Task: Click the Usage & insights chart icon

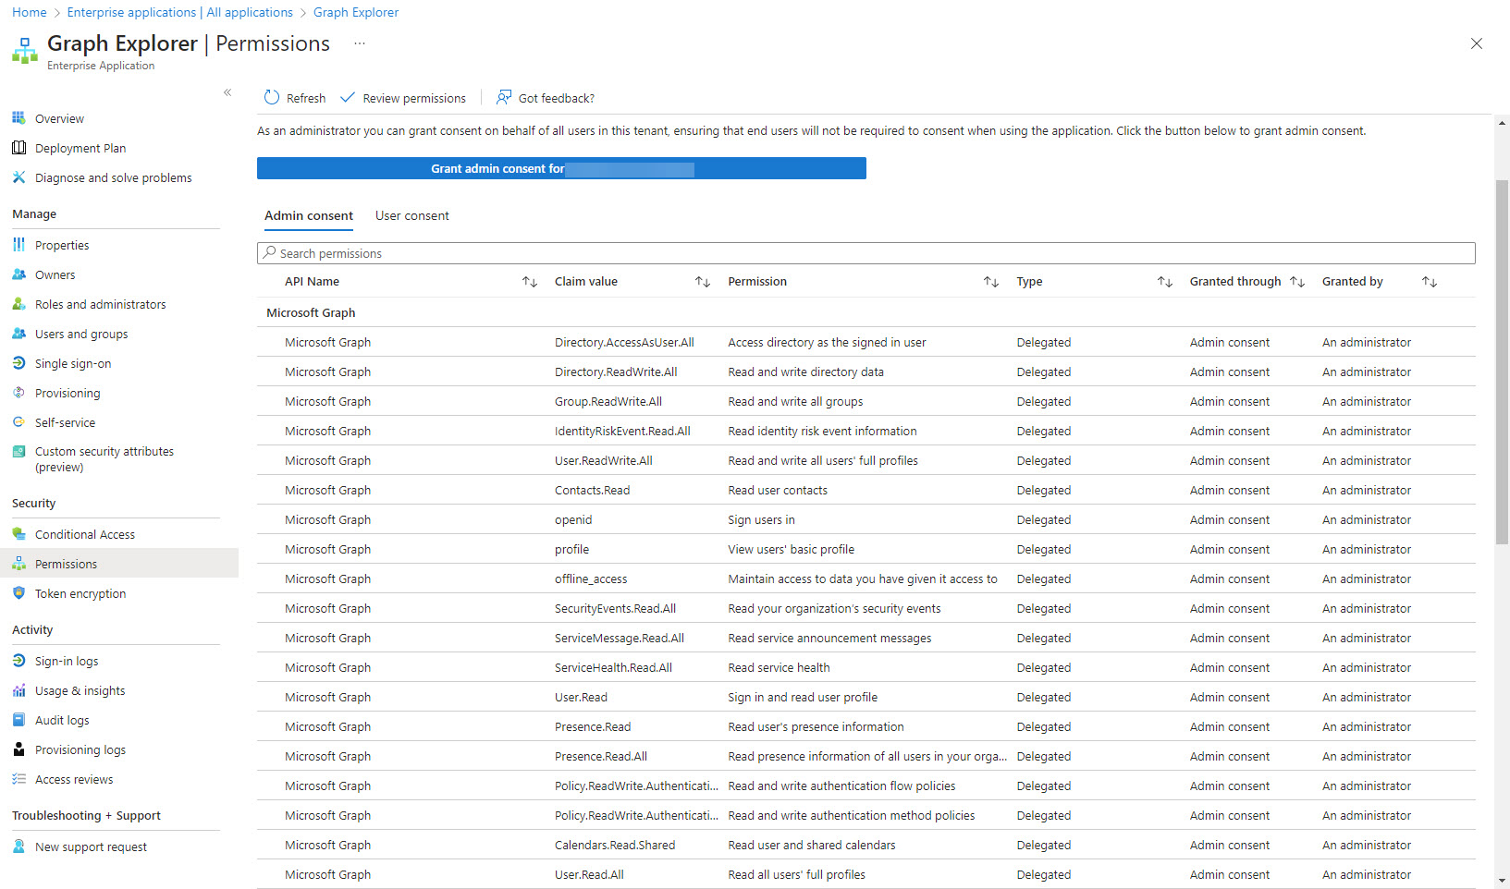Action: pyautogui.click(x=18, y=690)
